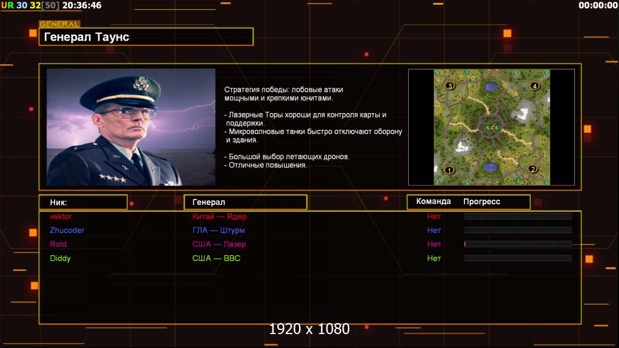
Task: Click the Генерал column header
Action: click(246, 202)
